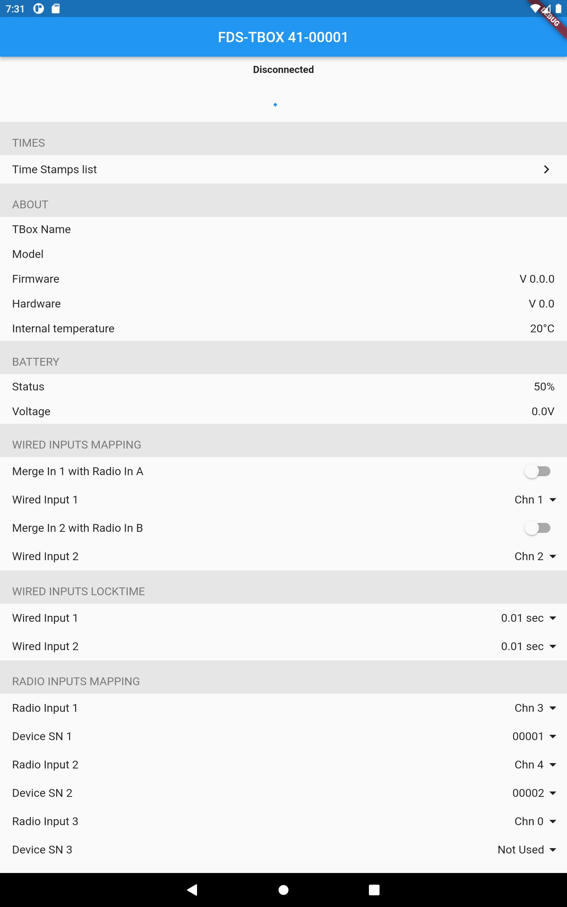Enable Merge In 1 with Radio In A
Screen dimensions: 567x907
coord(537,471)
